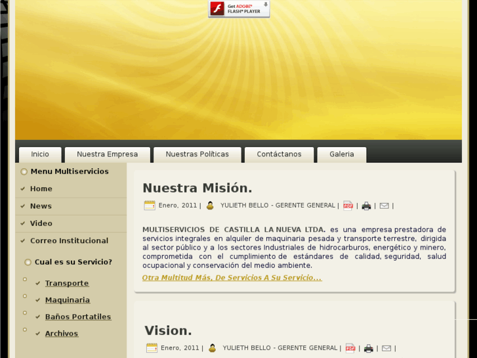Click the circle bullet beside Menu Multiservicios

24,172
